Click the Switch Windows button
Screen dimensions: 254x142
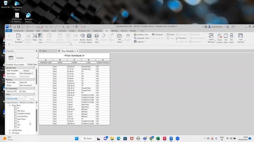pos(211,38)
